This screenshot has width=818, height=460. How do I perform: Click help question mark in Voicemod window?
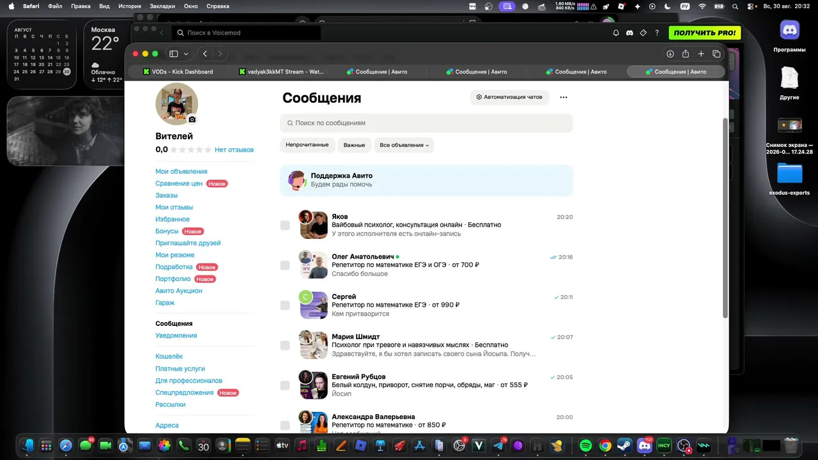pos(657,33)
